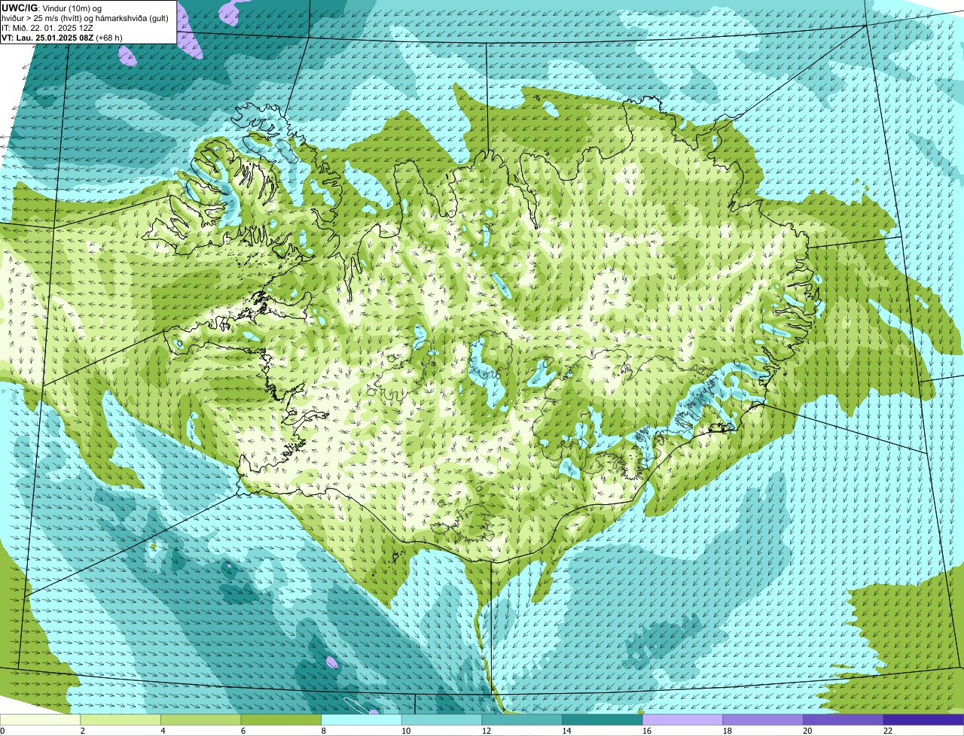The image size is (964, 736).
Task: Click the legend scale label '18'
Action: click(728, 731)
